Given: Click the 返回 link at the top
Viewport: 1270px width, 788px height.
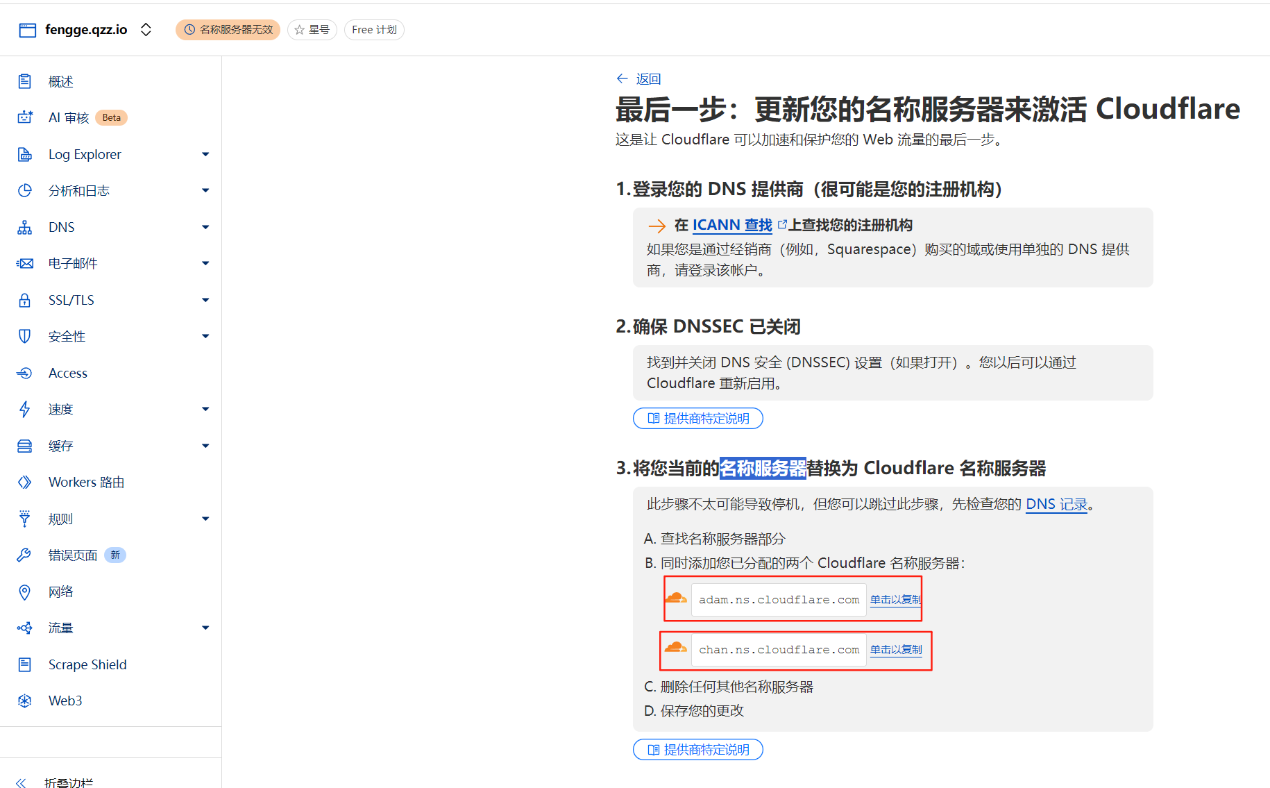Looking at the screenshot, I should click(647, 78).
